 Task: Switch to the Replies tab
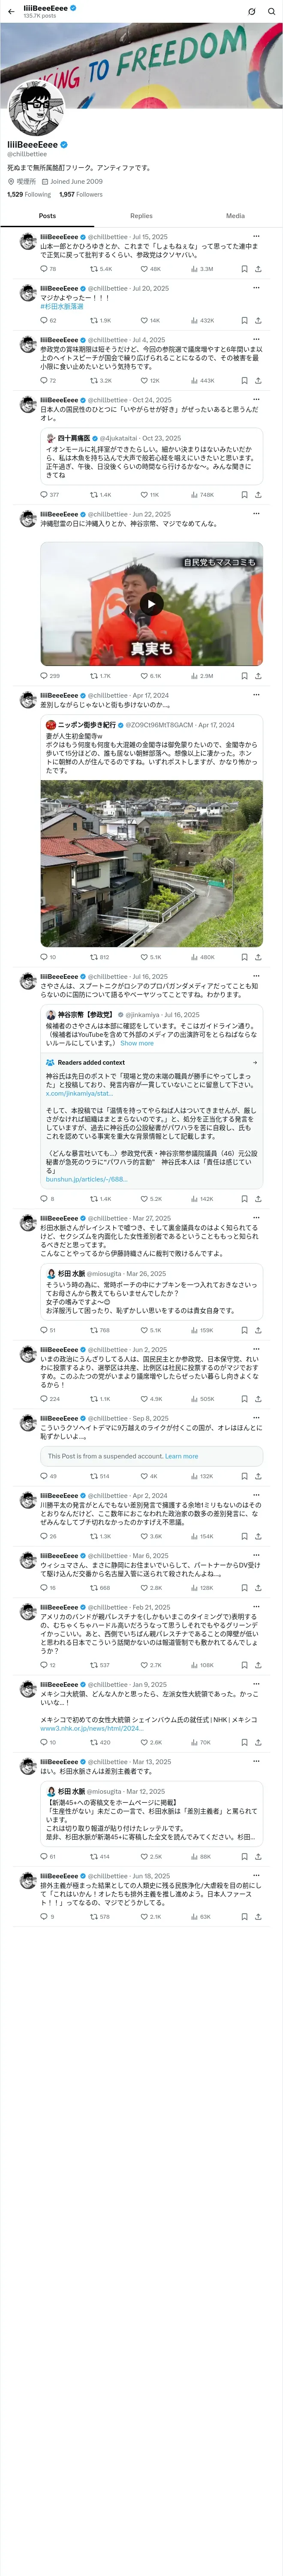point(141,216)
